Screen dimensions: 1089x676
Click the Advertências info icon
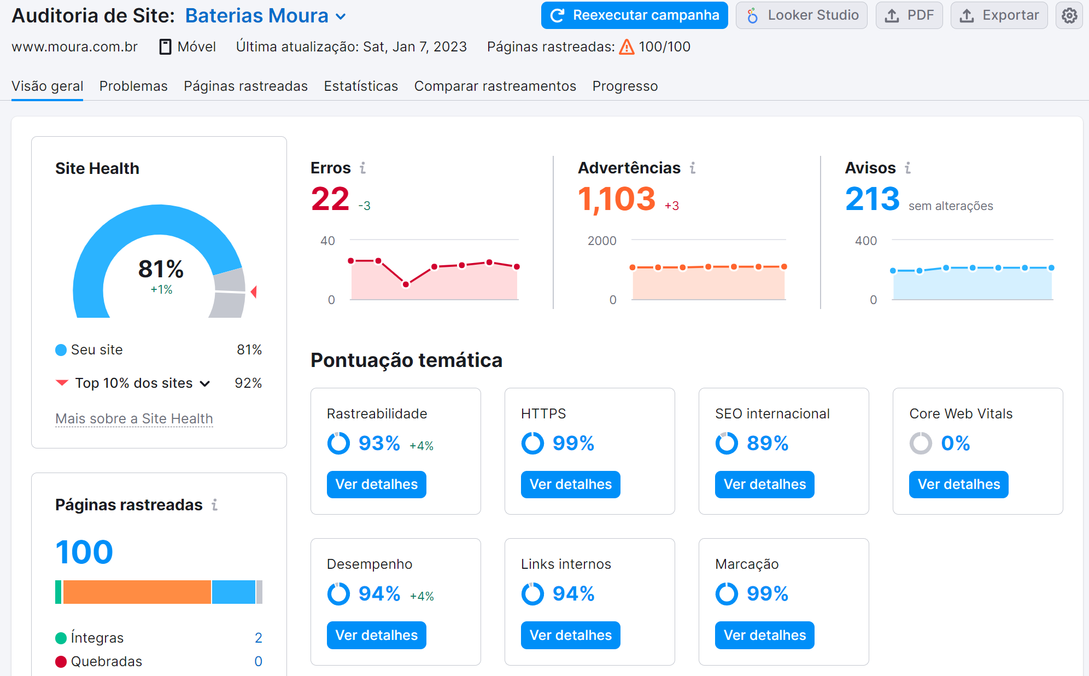692,168
